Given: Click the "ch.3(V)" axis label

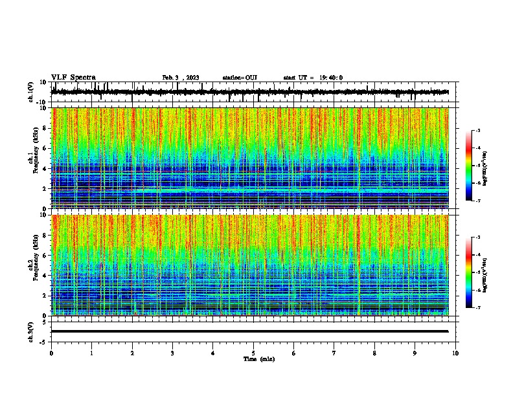Looking at the screenshot, I should tap(31, 332).
